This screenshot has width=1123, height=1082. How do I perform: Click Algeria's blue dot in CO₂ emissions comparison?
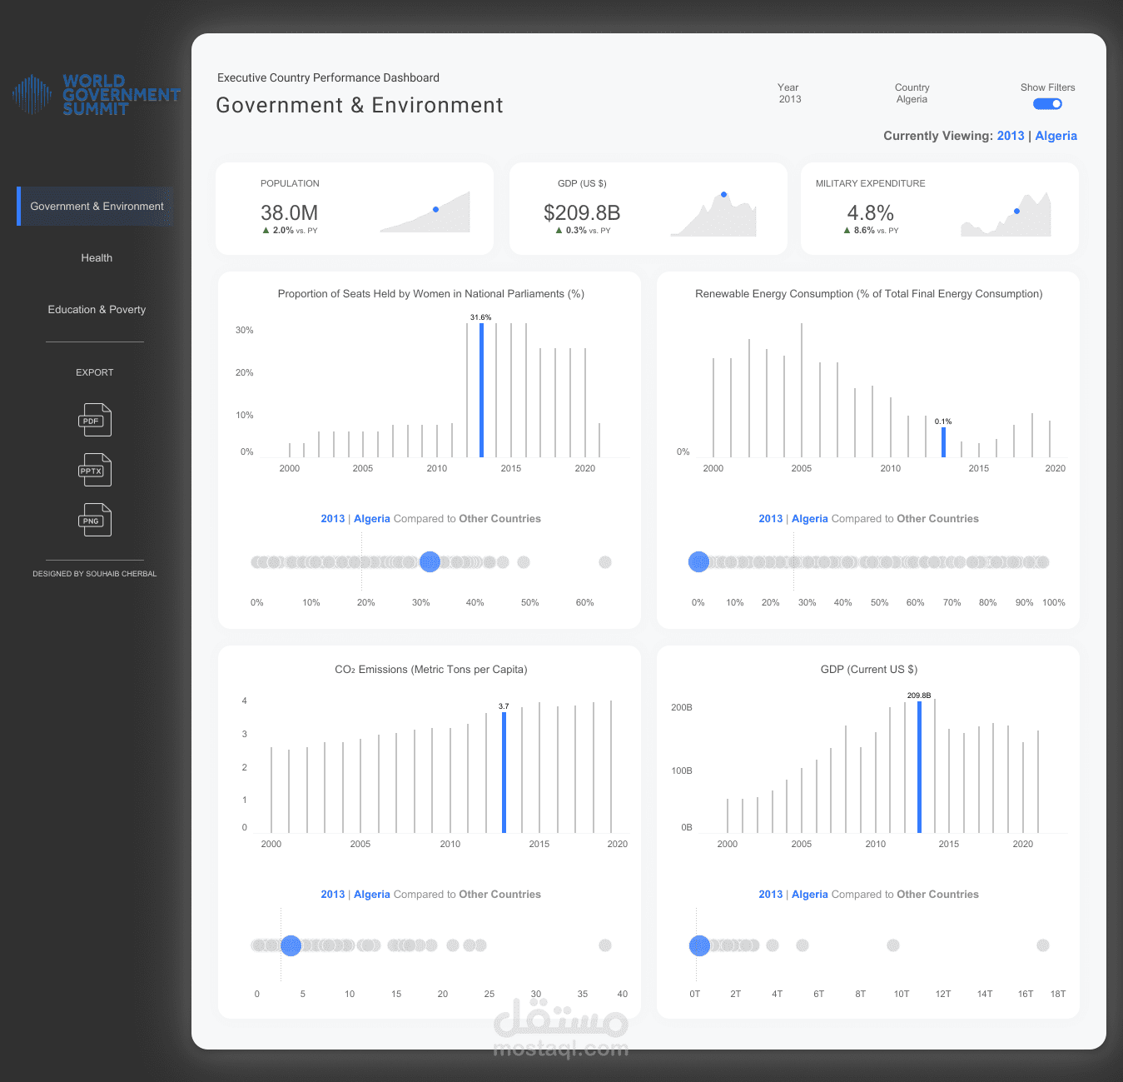291,945
